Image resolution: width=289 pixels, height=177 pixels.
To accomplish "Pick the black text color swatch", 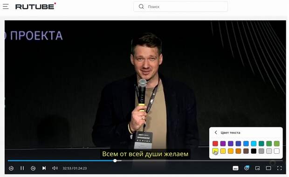I will click(254, 151).
